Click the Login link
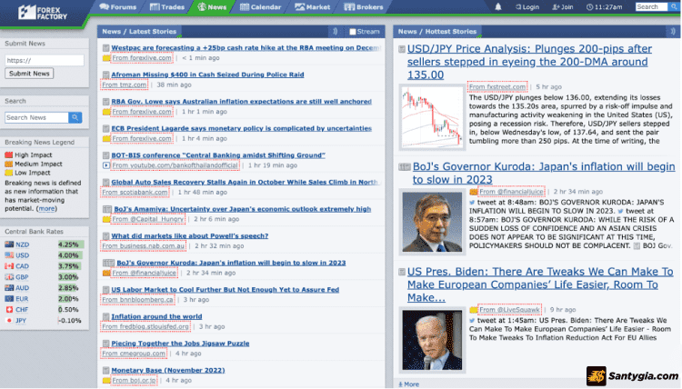The image size is (682, 389). (527, 7)
